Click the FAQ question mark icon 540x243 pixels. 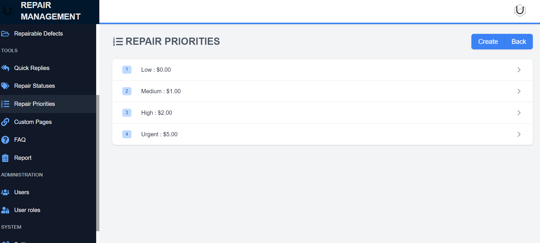[5, 140]
